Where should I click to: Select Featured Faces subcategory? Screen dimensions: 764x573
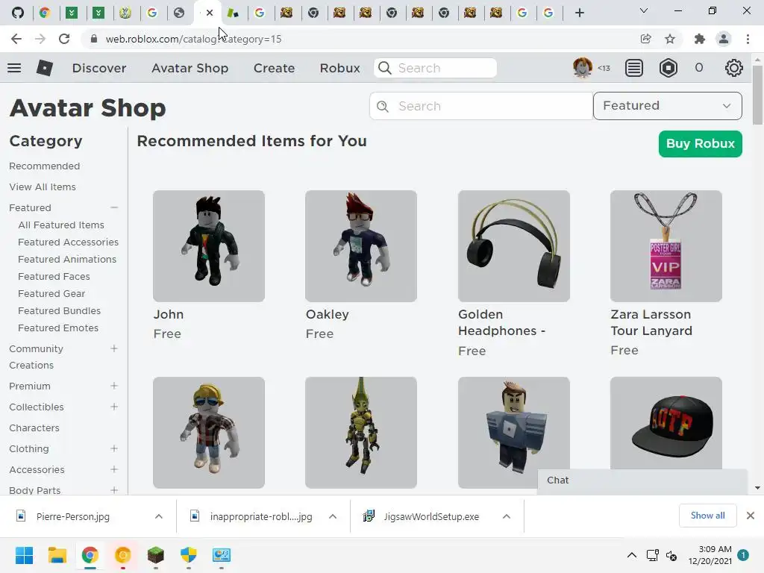[54, 276]
